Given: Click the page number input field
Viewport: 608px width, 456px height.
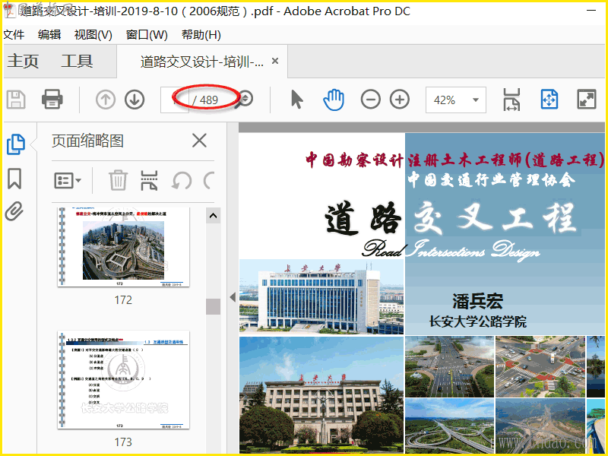Looking at the screenshot, I should click(x=175, y=100).
